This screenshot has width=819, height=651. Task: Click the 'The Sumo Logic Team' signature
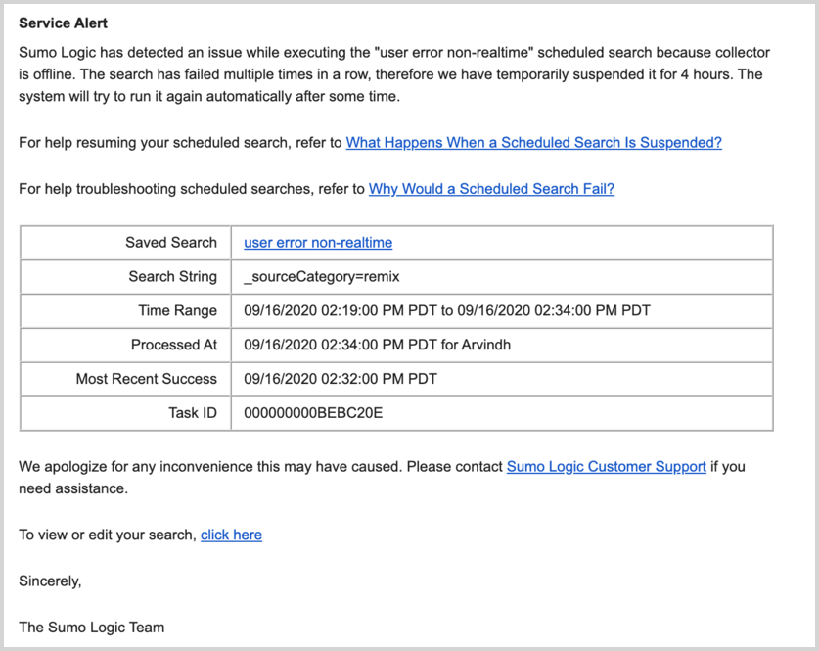coord(91,627)
